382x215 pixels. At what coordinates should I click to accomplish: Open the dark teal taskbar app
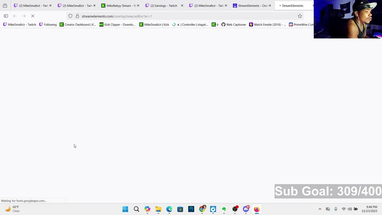pyautogui.click(x=191, y=209)
